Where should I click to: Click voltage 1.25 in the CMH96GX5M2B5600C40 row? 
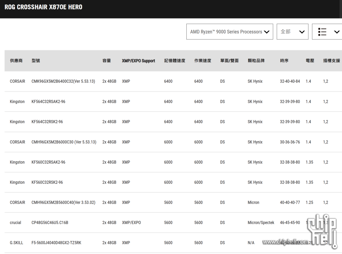(x=309, y=202)
